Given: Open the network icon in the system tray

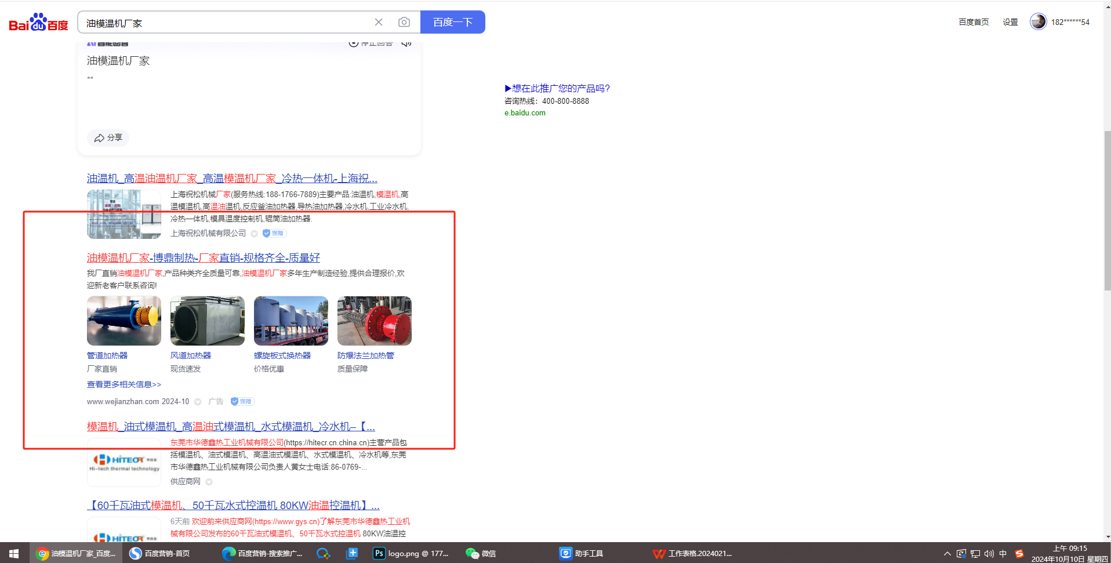Looking at the screenshot, I should pos(975,554).
